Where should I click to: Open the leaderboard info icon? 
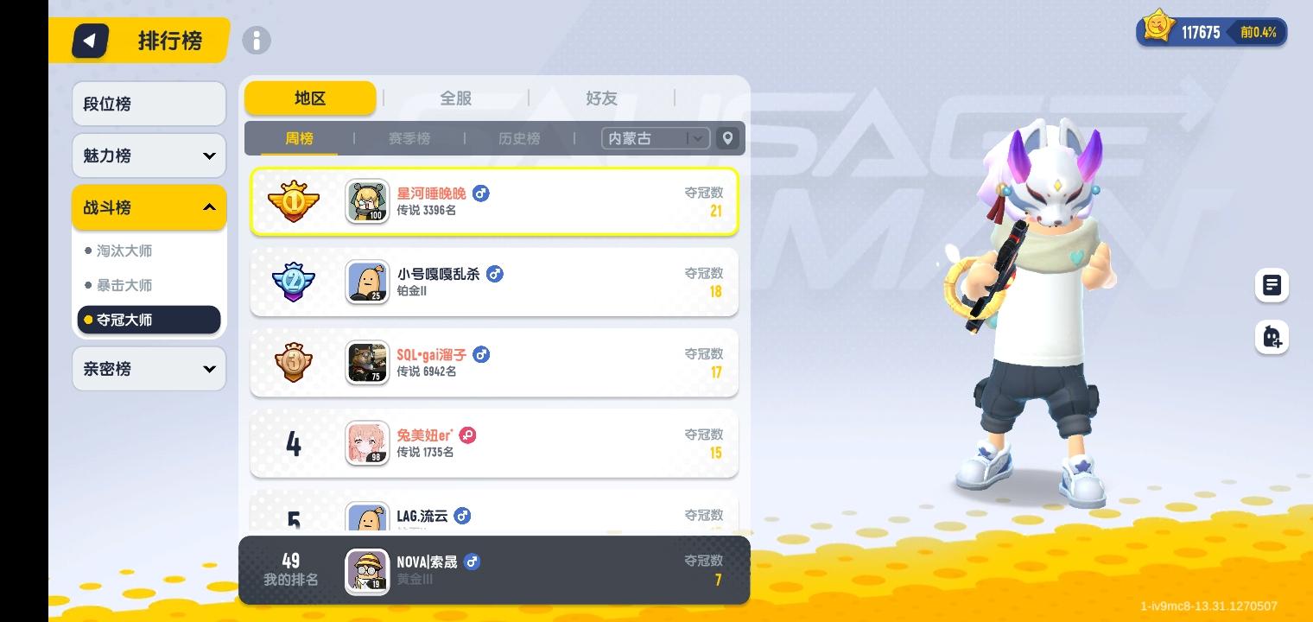click(x=257, y=40)
